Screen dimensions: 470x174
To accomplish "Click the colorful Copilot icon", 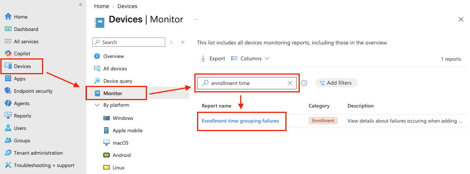I will [8, 54].
